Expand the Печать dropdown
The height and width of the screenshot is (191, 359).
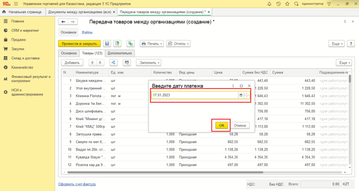151,43
